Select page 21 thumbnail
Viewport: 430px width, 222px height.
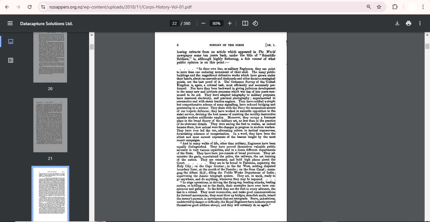(50, 125)
